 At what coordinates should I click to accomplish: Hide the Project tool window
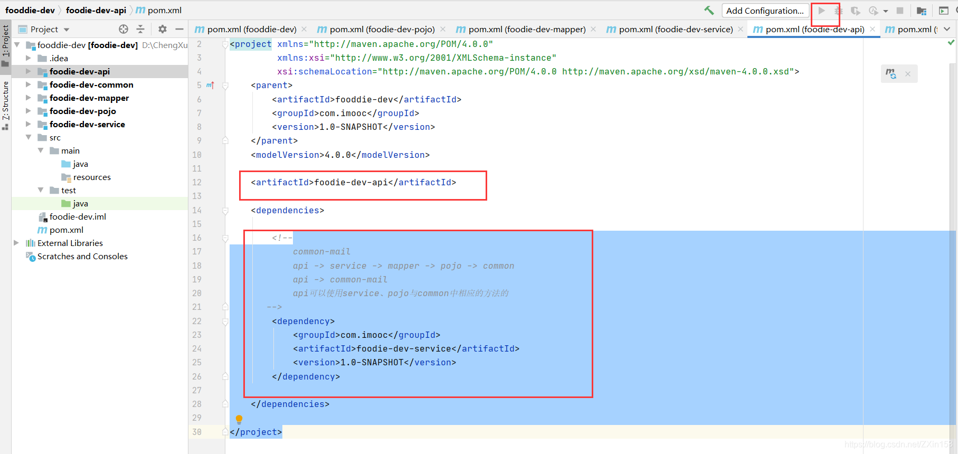[179, 29]
